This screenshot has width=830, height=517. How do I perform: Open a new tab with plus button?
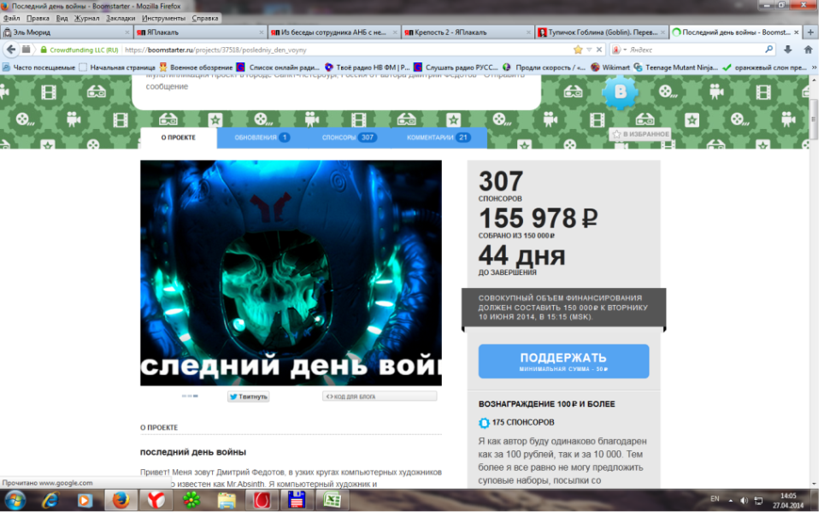click(x=810, y=32)
